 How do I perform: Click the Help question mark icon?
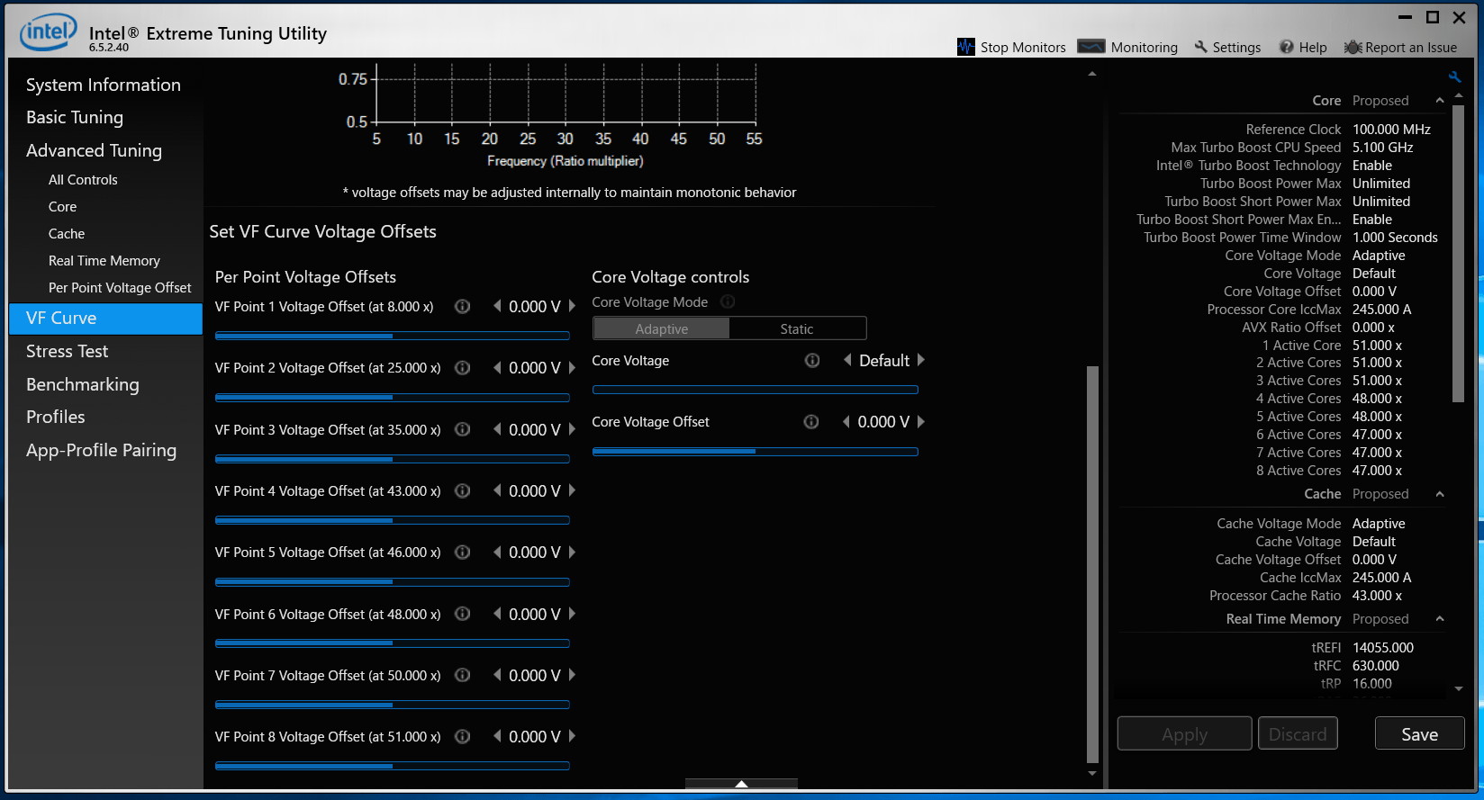[1287, 47]
